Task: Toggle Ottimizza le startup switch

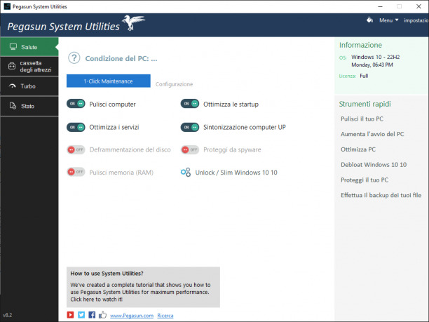Action: [190, 104]
